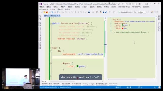Open the RESHARPER menu

click(44, 9)
